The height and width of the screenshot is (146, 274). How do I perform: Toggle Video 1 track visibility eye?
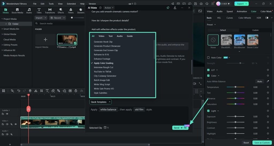pos(16,124)
